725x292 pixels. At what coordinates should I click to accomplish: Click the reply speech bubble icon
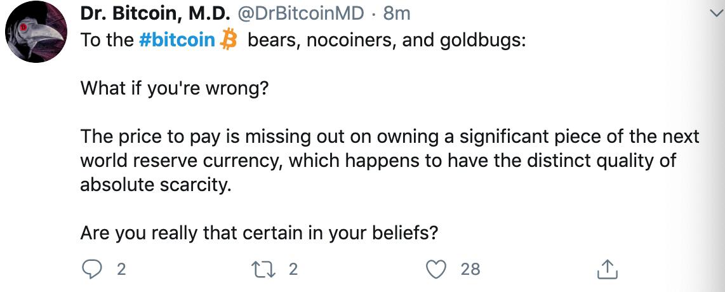93,269
